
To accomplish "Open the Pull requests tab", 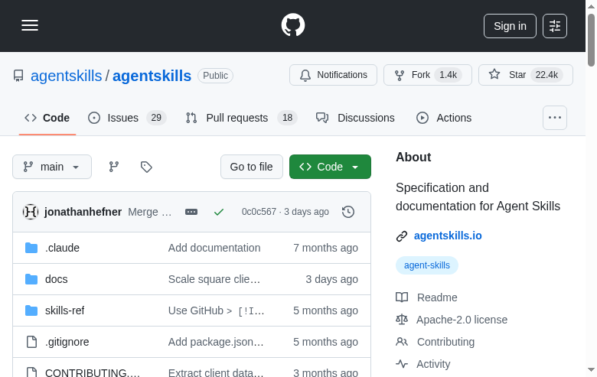I will (241, 118).
